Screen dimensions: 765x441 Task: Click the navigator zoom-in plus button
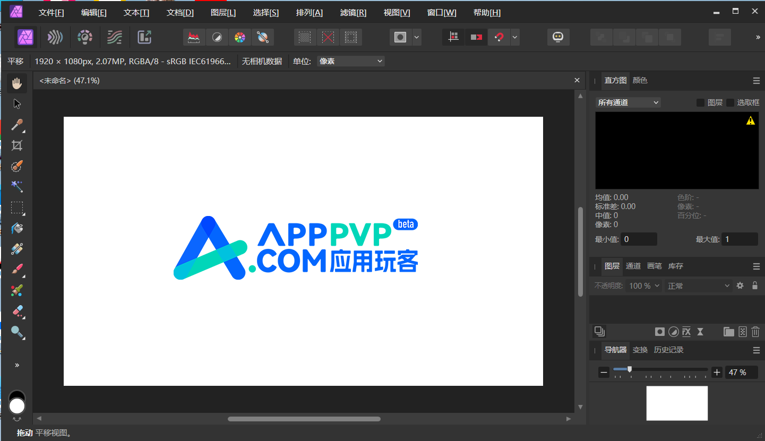[717, 372]
